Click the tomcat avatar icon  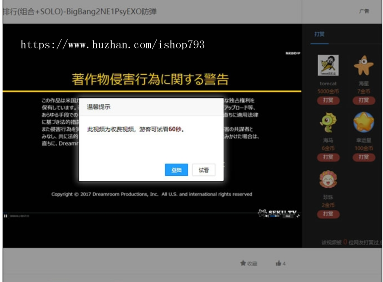(x=328, y=66)
